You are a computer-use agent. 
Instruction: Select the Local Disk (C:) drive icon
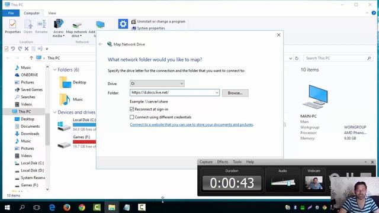pyautogui.click(x=64, y=126)
